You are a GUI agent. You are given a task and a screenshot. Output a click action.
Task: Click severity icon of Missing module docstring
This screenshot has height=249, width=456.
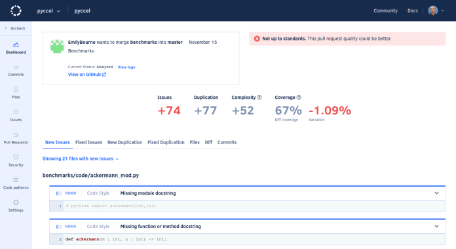point(59,193)
